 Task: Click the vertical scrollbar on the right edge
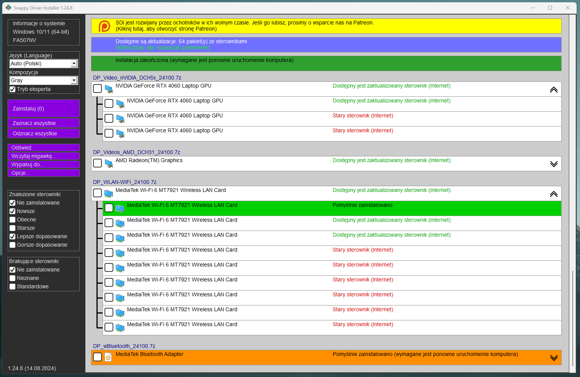coord(573,317)
